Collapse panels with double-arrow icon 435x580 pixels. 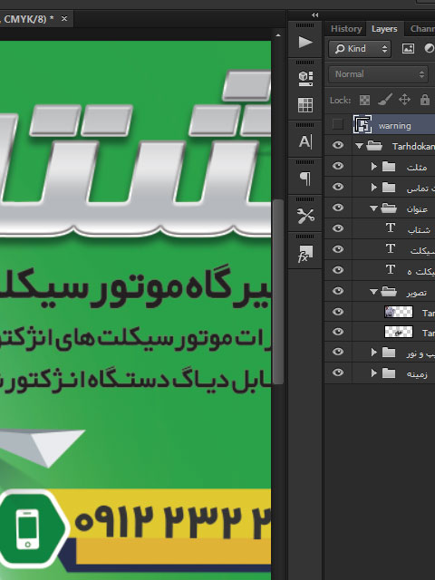click(314, 15)
